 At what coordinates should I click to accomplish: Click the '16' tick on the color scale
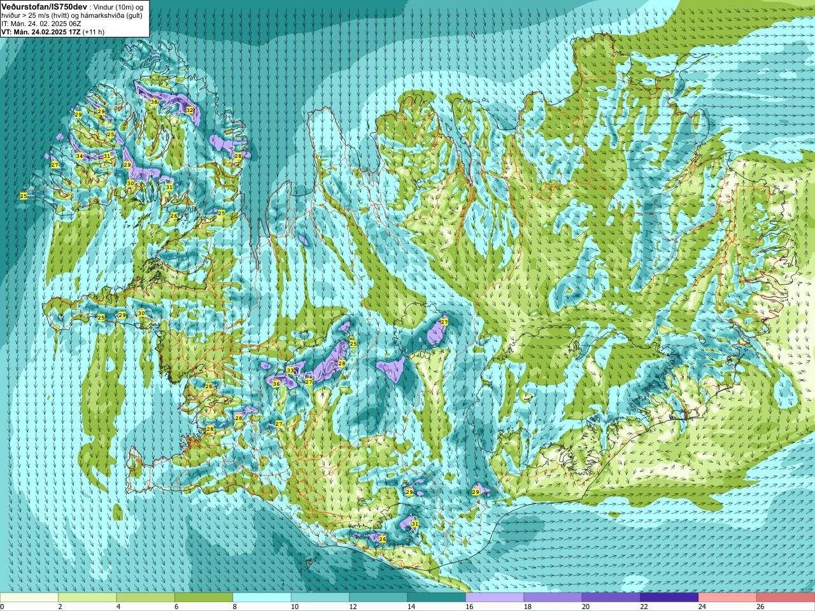click(468, 607)
